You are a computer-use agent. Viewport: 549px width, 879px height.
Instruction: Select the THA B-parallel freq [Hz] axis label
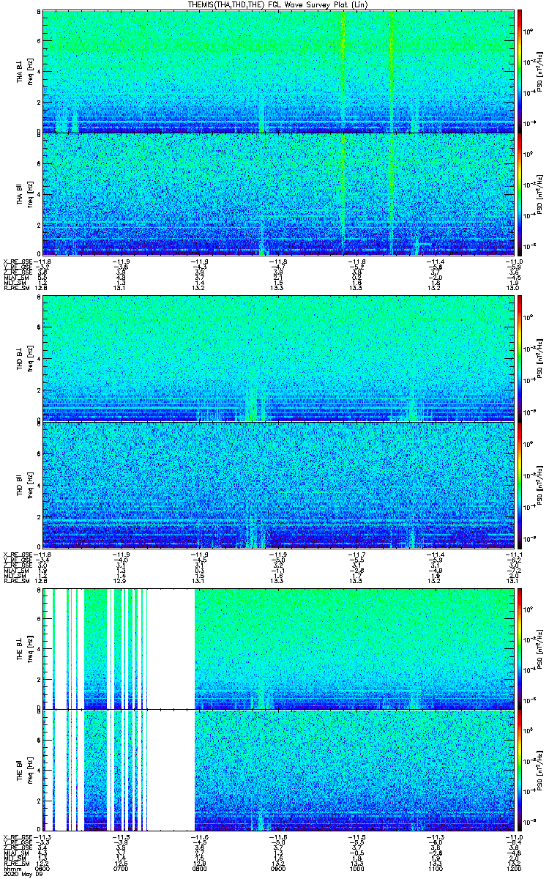coord(31,193)
